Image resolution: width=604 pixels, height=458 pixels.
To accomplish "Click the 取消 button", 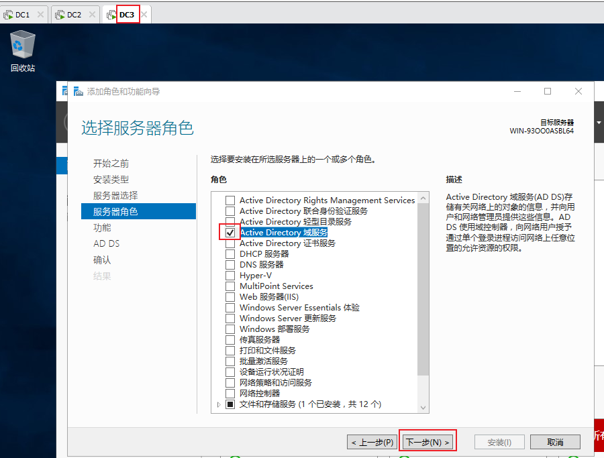I will click(x=555, y=442).
